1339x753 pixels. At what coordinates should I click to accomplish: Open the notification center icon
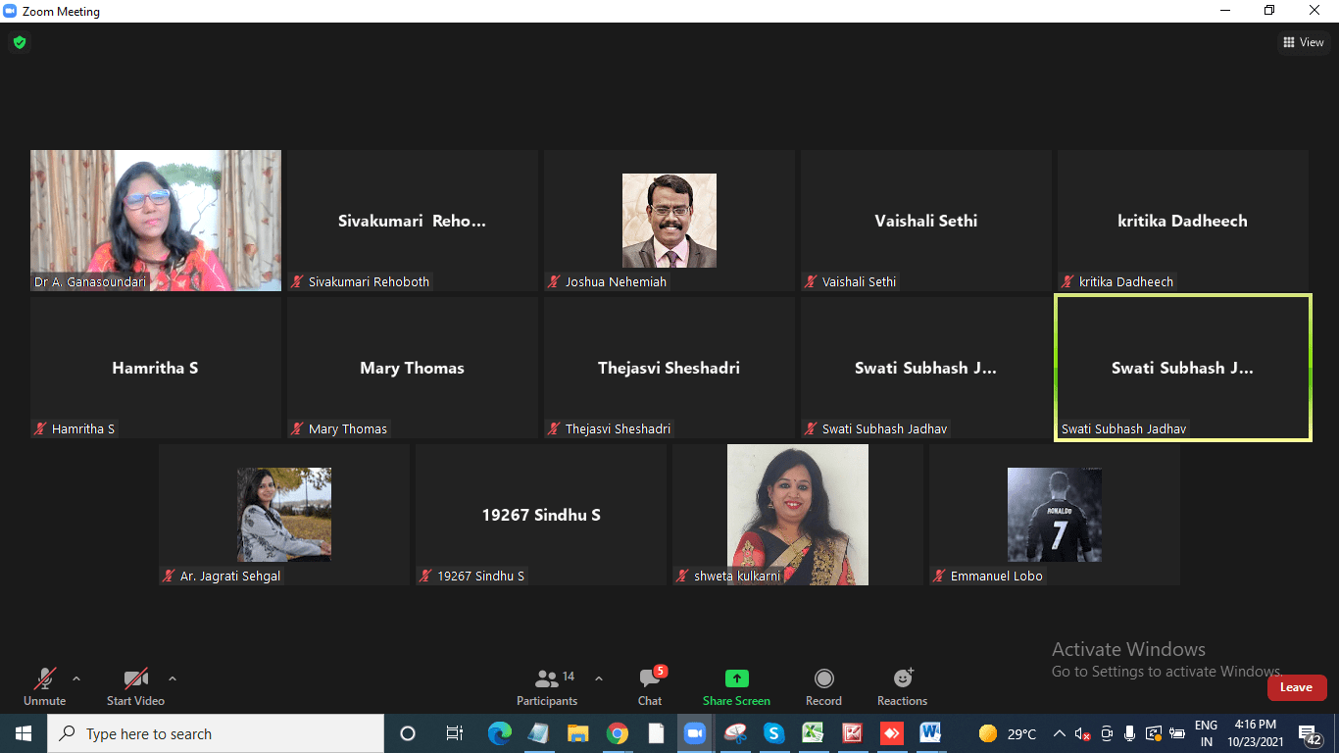(1311, 734)
